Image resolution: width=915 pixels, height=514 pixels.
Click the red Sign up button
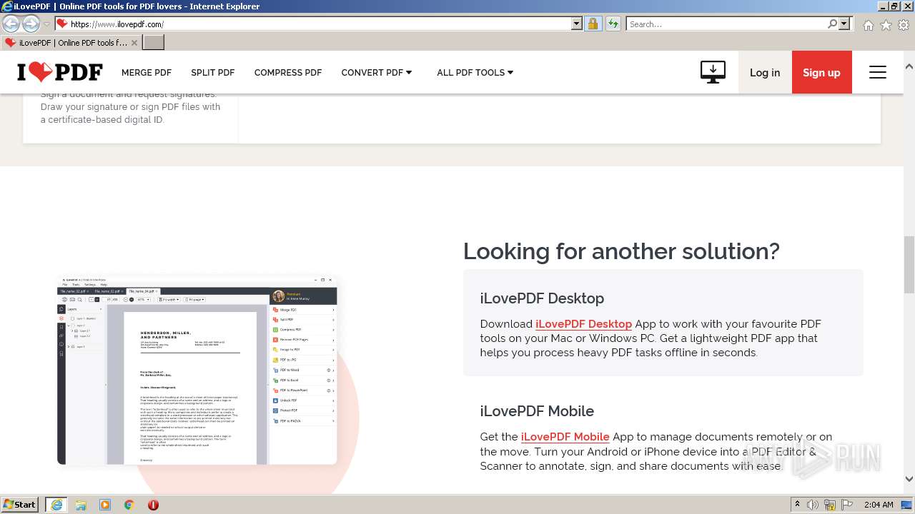tap(821, 72)
